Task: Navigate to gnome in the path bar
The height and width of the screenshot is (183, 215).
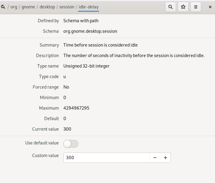Action: 28,7
